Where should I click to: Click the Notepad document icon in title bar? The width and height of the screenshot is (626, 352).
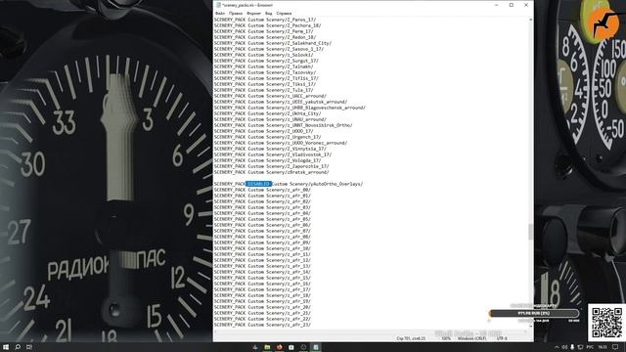click(218, 5)
